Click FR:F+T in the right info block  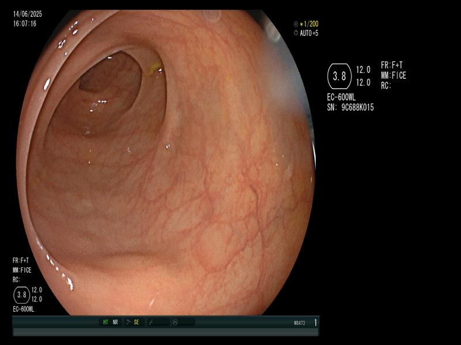tap(392, 65)
